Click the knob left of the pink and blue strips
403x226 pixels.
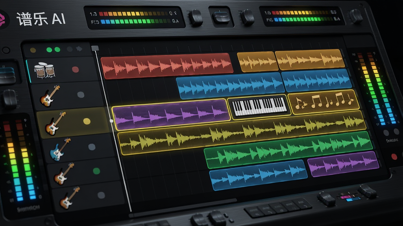tap(327, 198)
